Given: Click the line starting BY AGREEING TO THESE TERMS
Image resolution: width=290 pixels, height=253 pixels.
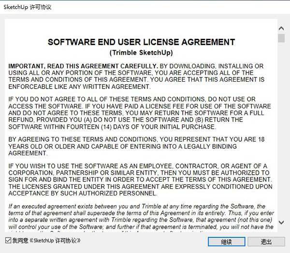Looking at the screenshot, I should 136,139.
